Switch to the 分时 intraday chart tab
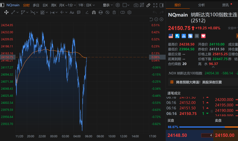The height and width of the screenshot is (141, 238). (x=26, y=5)
